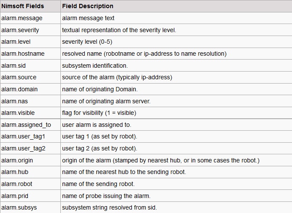Select the alarm.message field cell
This screenshot has height=213, width=292.
tap(21, 18)
